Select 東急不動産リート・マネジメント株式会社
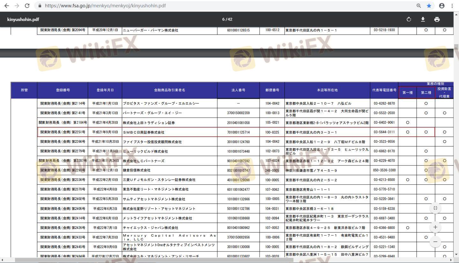The height and width of the screenshot is (263, 459). coord(156,190)
